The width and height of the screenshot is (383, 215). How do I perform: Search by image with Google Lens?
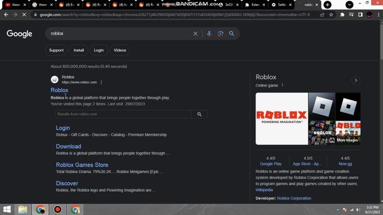(220, 33)
